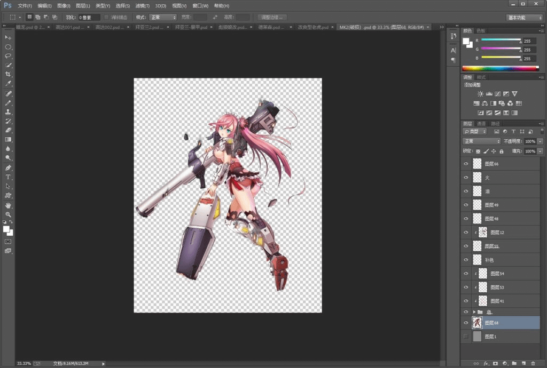Image resolution: width=547 pixels, height=368 pixels.
Task: Select the Clone Stamp tool
Action: pyautogui.click(x=8, y=112)
